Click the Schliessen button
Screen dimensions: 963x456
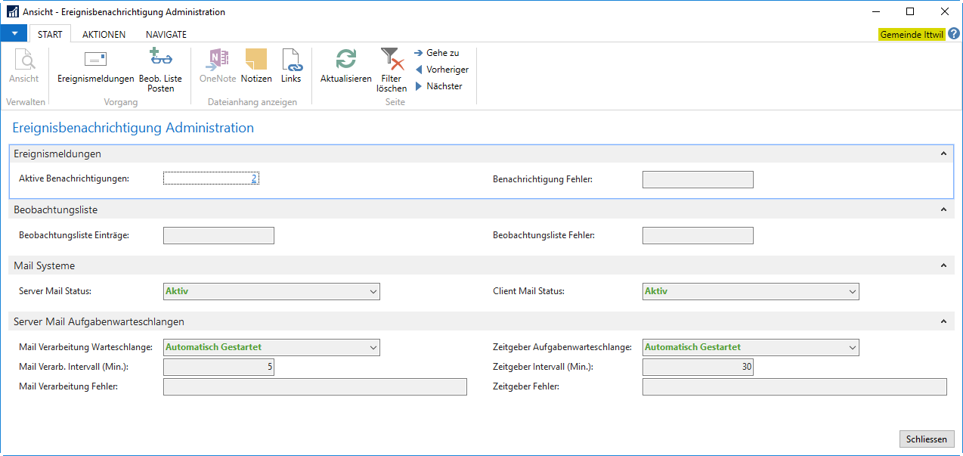pos(927,439)
